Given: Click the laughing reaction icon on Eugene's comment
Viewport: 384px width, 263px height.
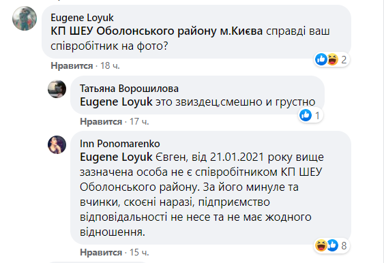Looking at the screenshot, I should click(x=333, y=59).
